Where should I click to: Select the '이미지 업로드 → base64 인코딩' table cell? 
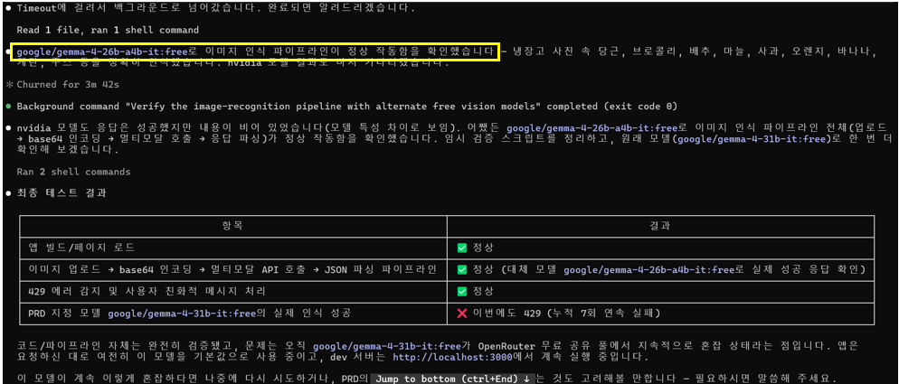[x=232, y=269]
